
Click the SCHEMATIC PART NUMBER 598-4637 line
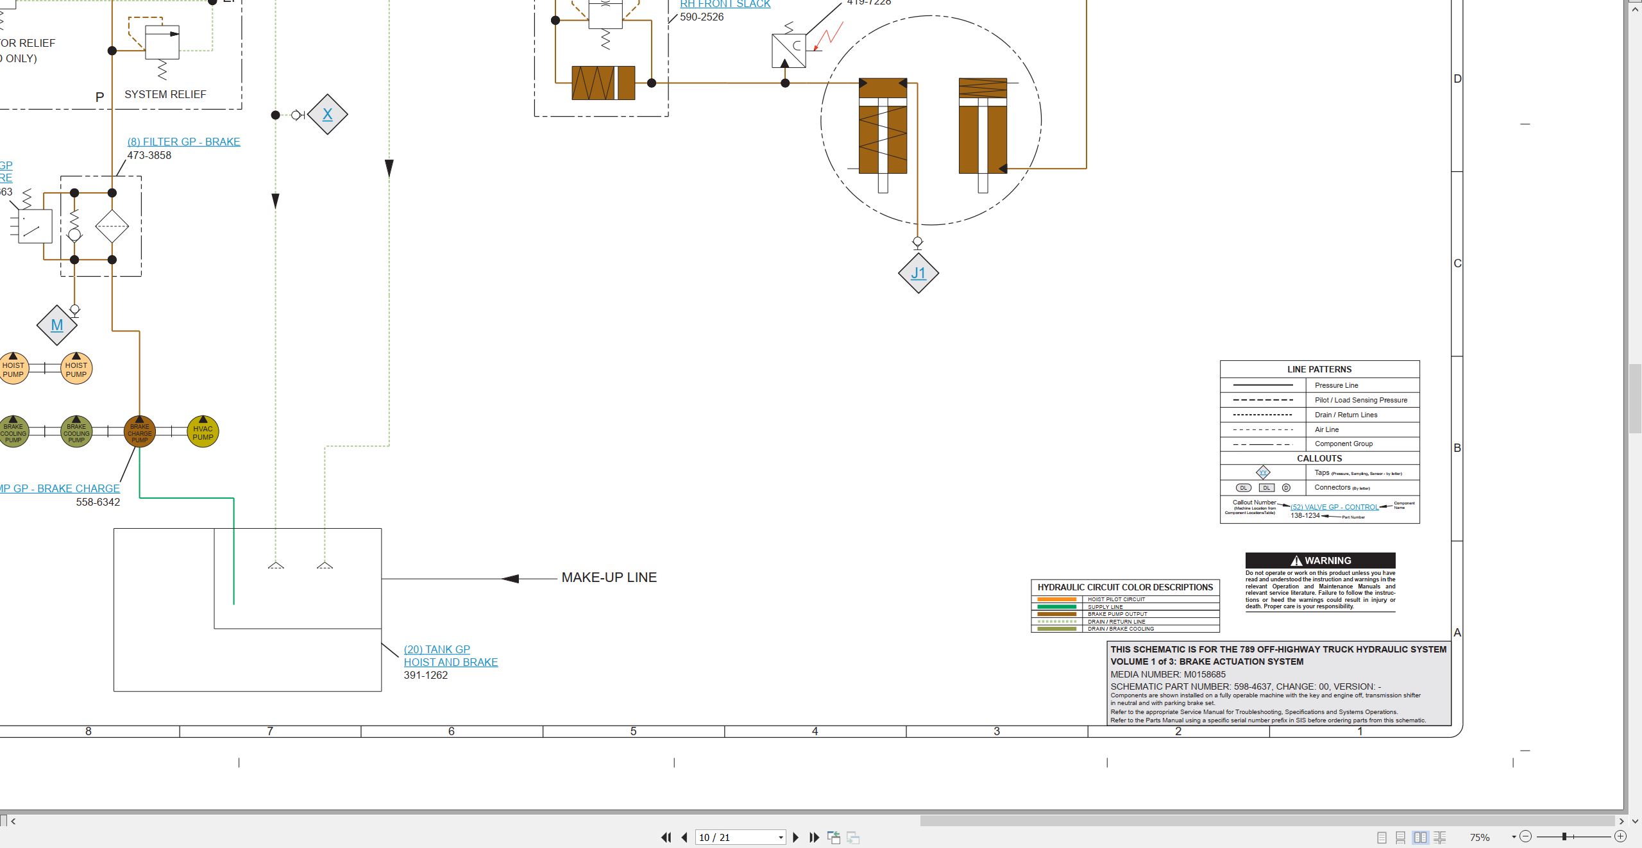(1246, 686)
